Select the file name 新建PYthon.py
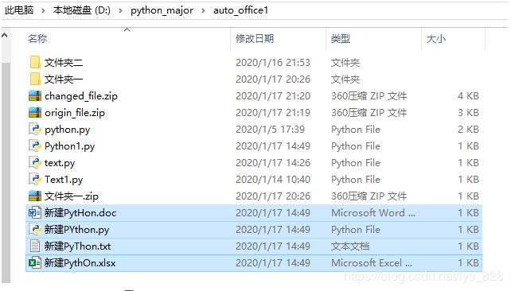The image size is (511, 291). click(76, 230)
